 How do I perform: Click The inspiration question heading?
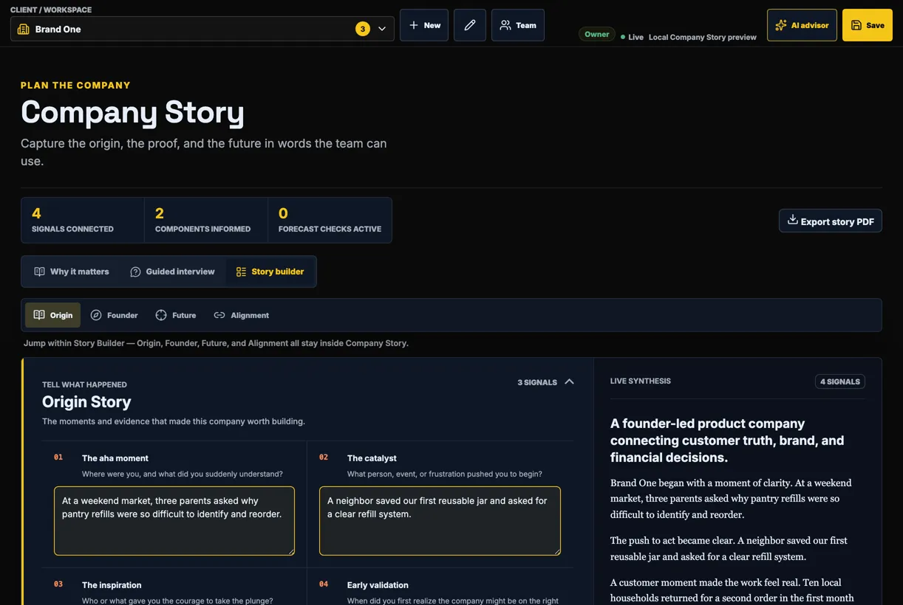(x=112, y=585)
